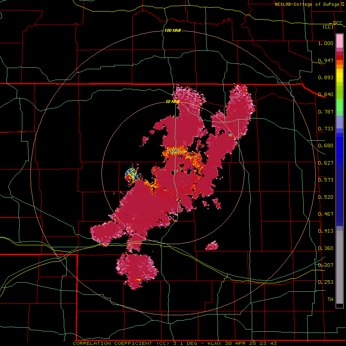
Task: Click the 1.000 value on the color scale
Action: click(326, 43)
